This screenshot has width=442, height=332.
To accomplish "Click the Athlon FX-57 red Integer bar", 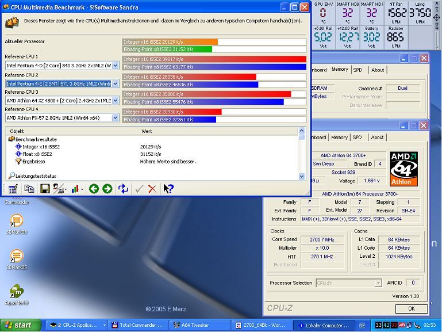I will pos(172,112).
